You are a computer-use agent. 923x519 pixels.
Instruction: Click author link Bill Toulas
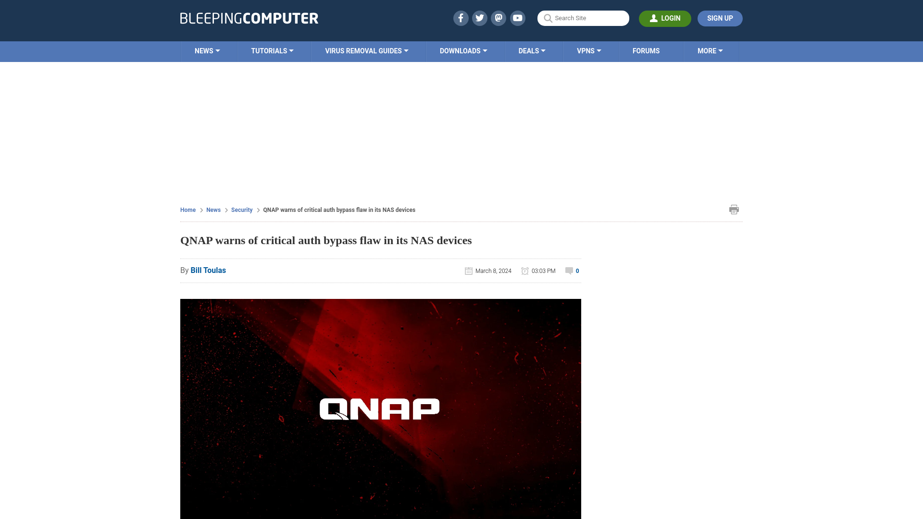point(208,270)
